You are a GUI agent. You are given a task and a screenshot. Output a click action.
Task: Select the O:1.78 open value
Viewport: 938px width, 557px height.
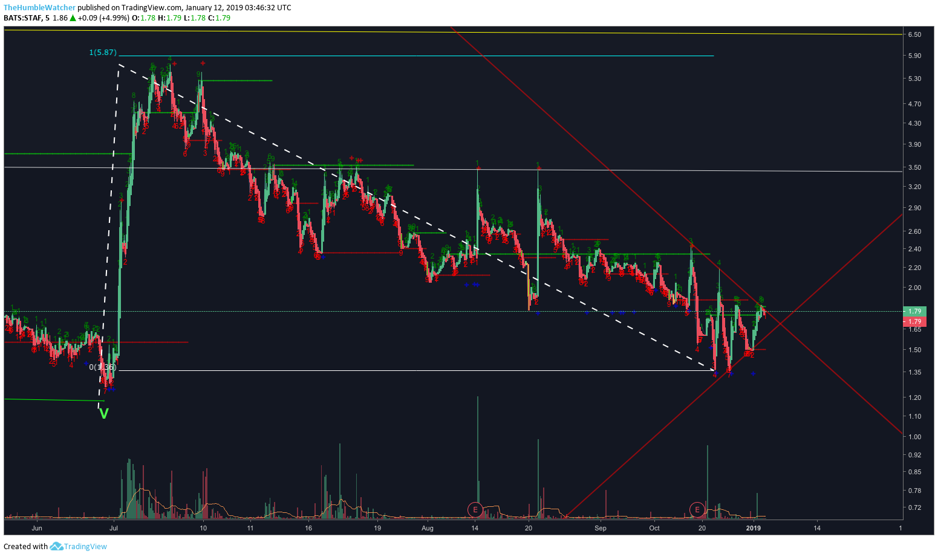144,18
